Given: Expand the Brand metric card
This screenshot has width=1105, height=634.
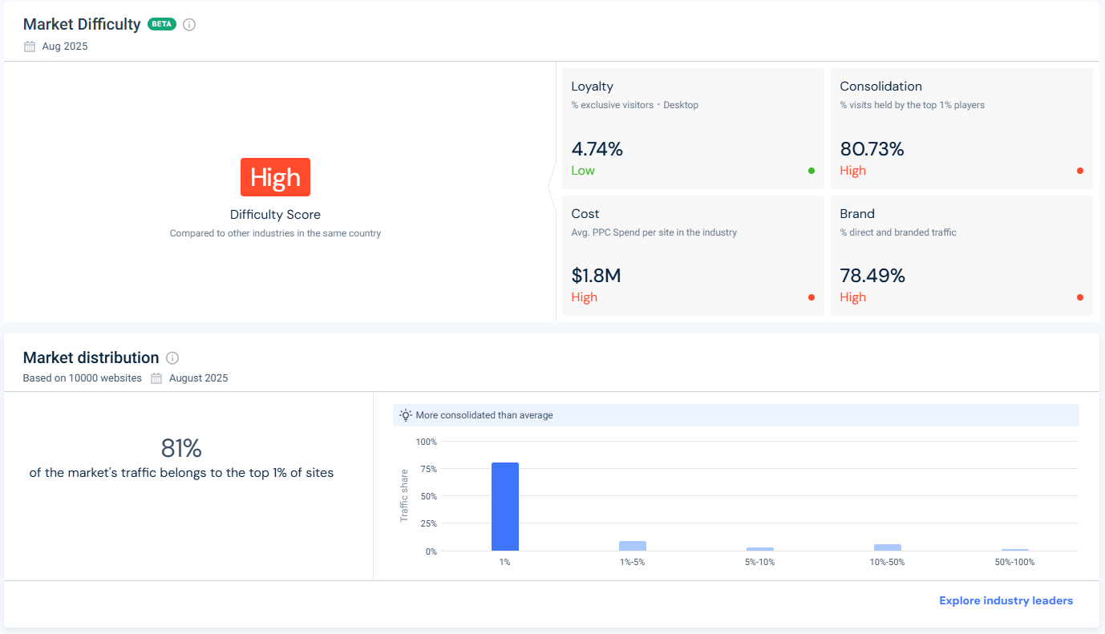Looking at the screenshot, I should click(x=961, y=256).
